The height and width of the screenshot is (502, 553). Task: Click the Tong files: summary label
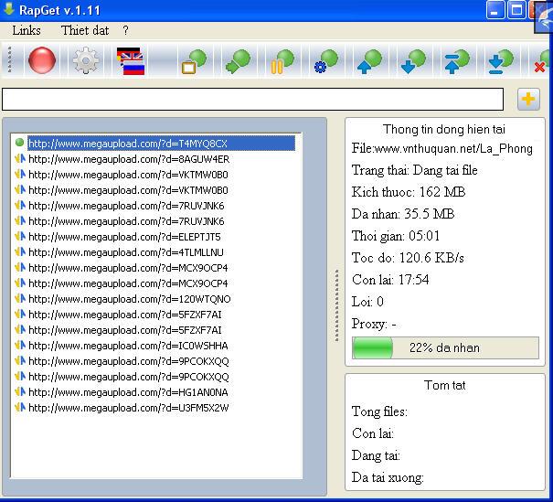click(x=379, y=411)
